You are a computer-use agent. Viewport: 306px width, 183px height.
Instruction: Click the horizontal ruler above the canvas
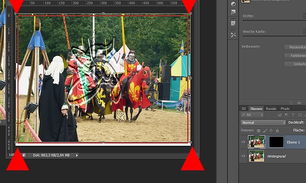coord(103,3)
